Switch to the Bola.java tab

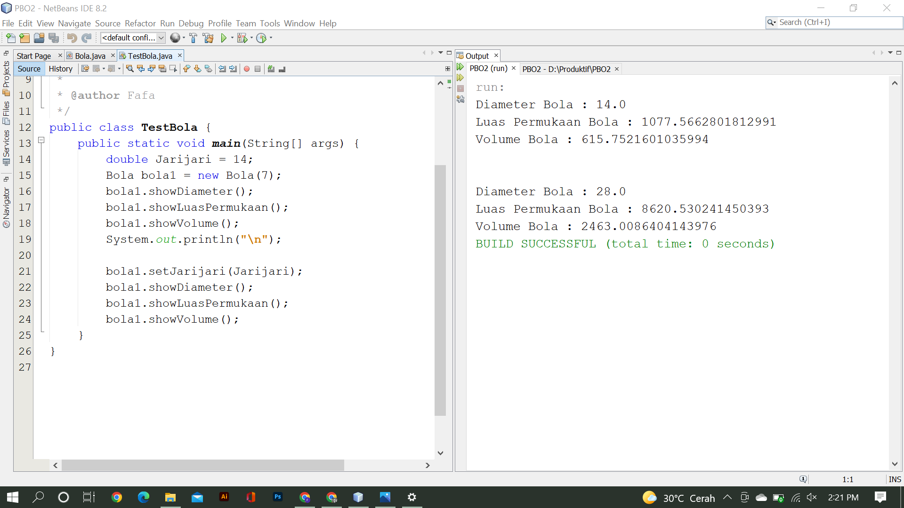pos(89,55)
